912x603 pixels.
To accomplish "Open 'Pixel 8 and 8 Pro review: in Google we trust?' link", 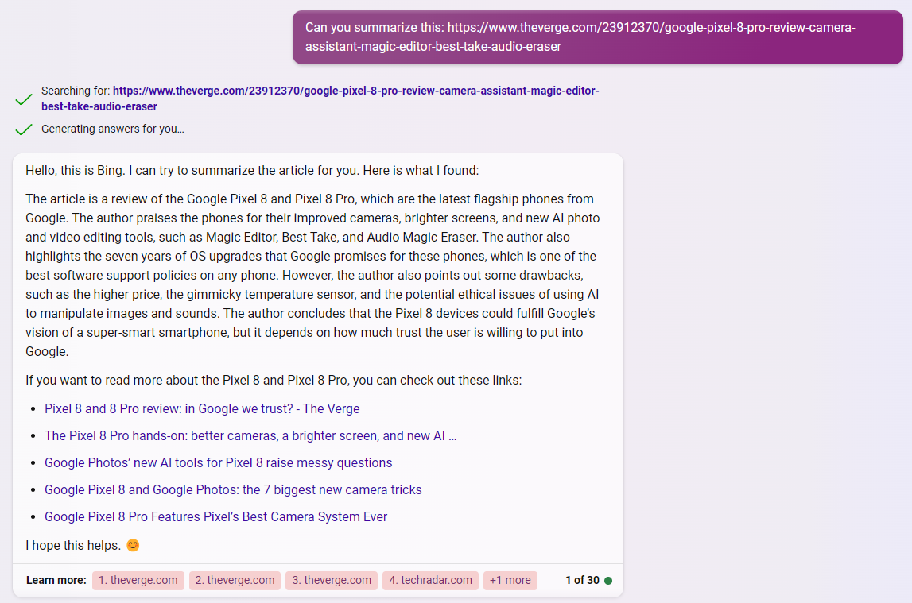I will [x=202, y=408].
